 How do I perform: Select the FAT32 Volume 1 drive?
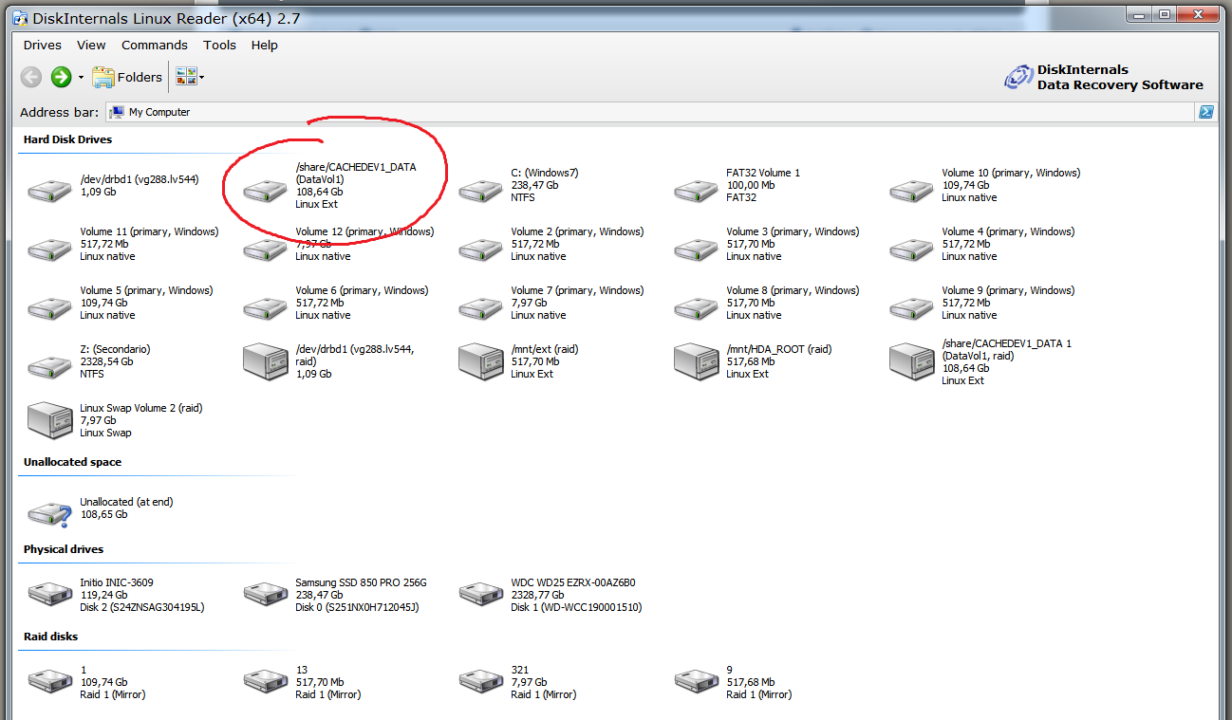point(696,191)
